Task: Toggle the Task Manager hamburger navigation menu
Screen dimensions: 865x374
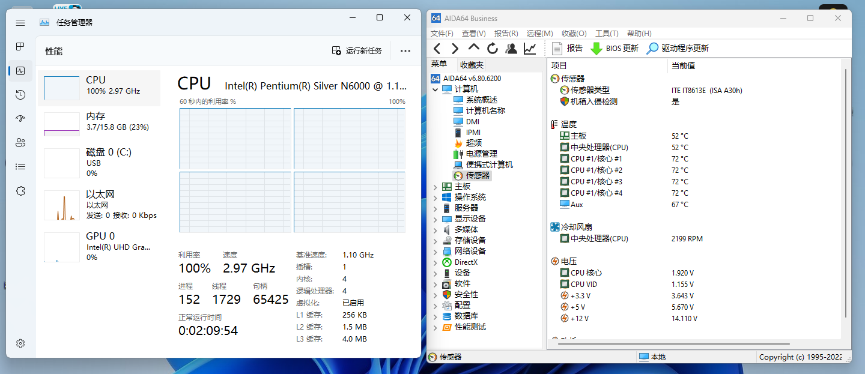Action: [x=20, y=22]
